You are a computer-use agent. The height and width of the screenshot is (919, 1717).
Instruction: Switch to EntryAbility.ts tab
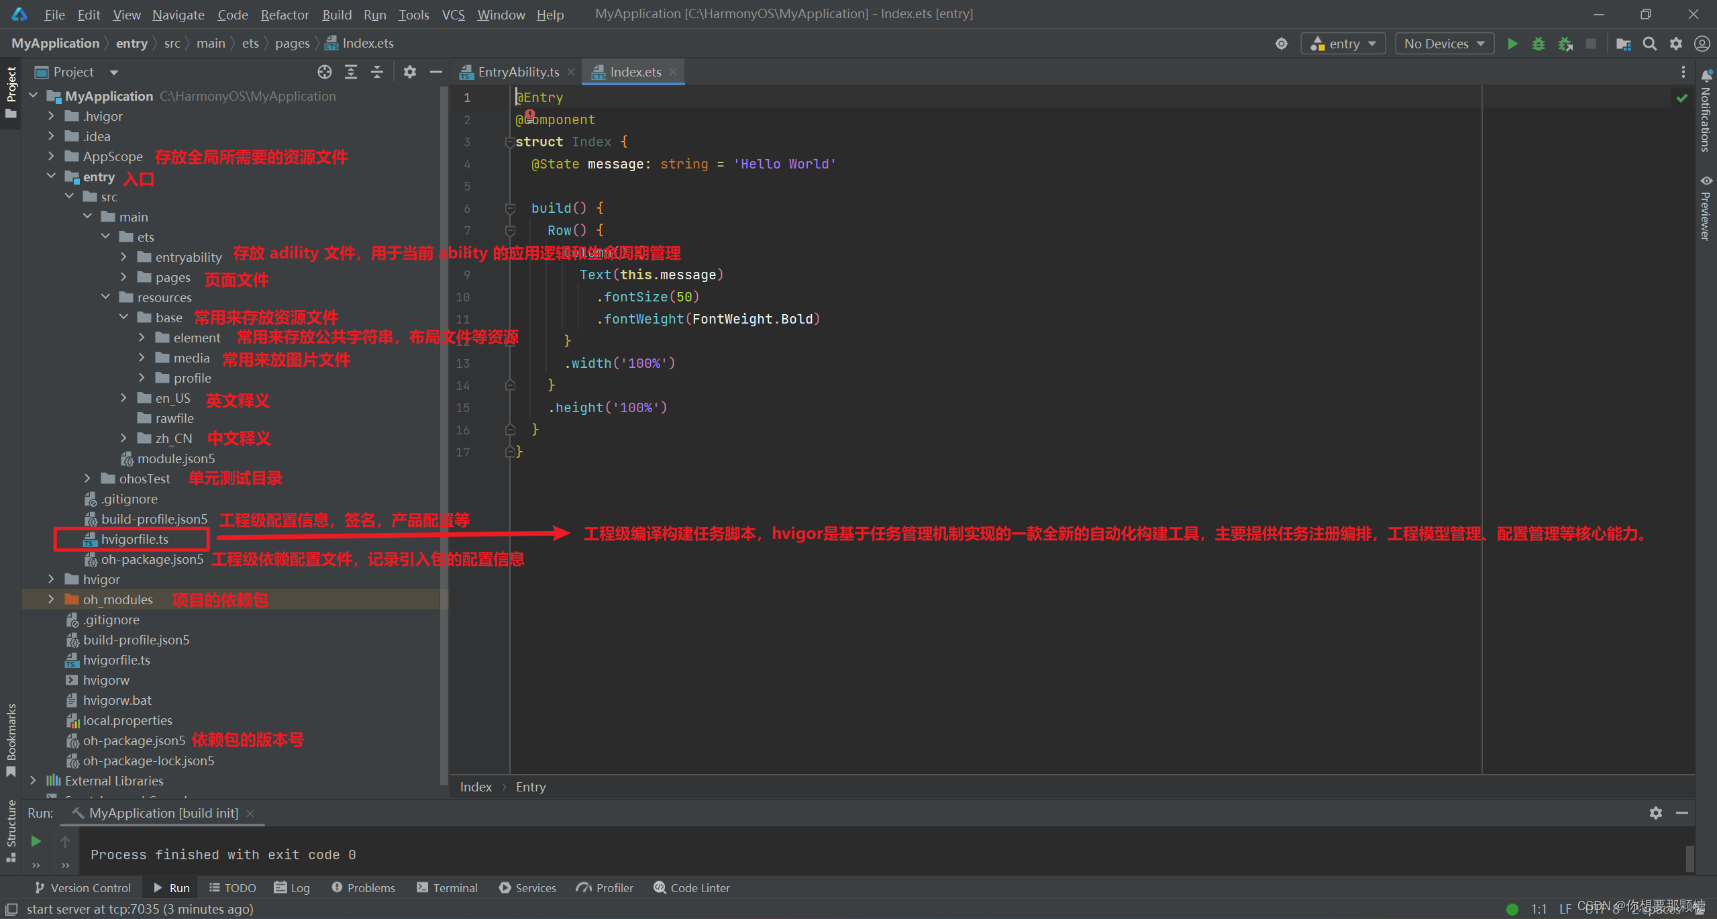click(x=518, y=72)
